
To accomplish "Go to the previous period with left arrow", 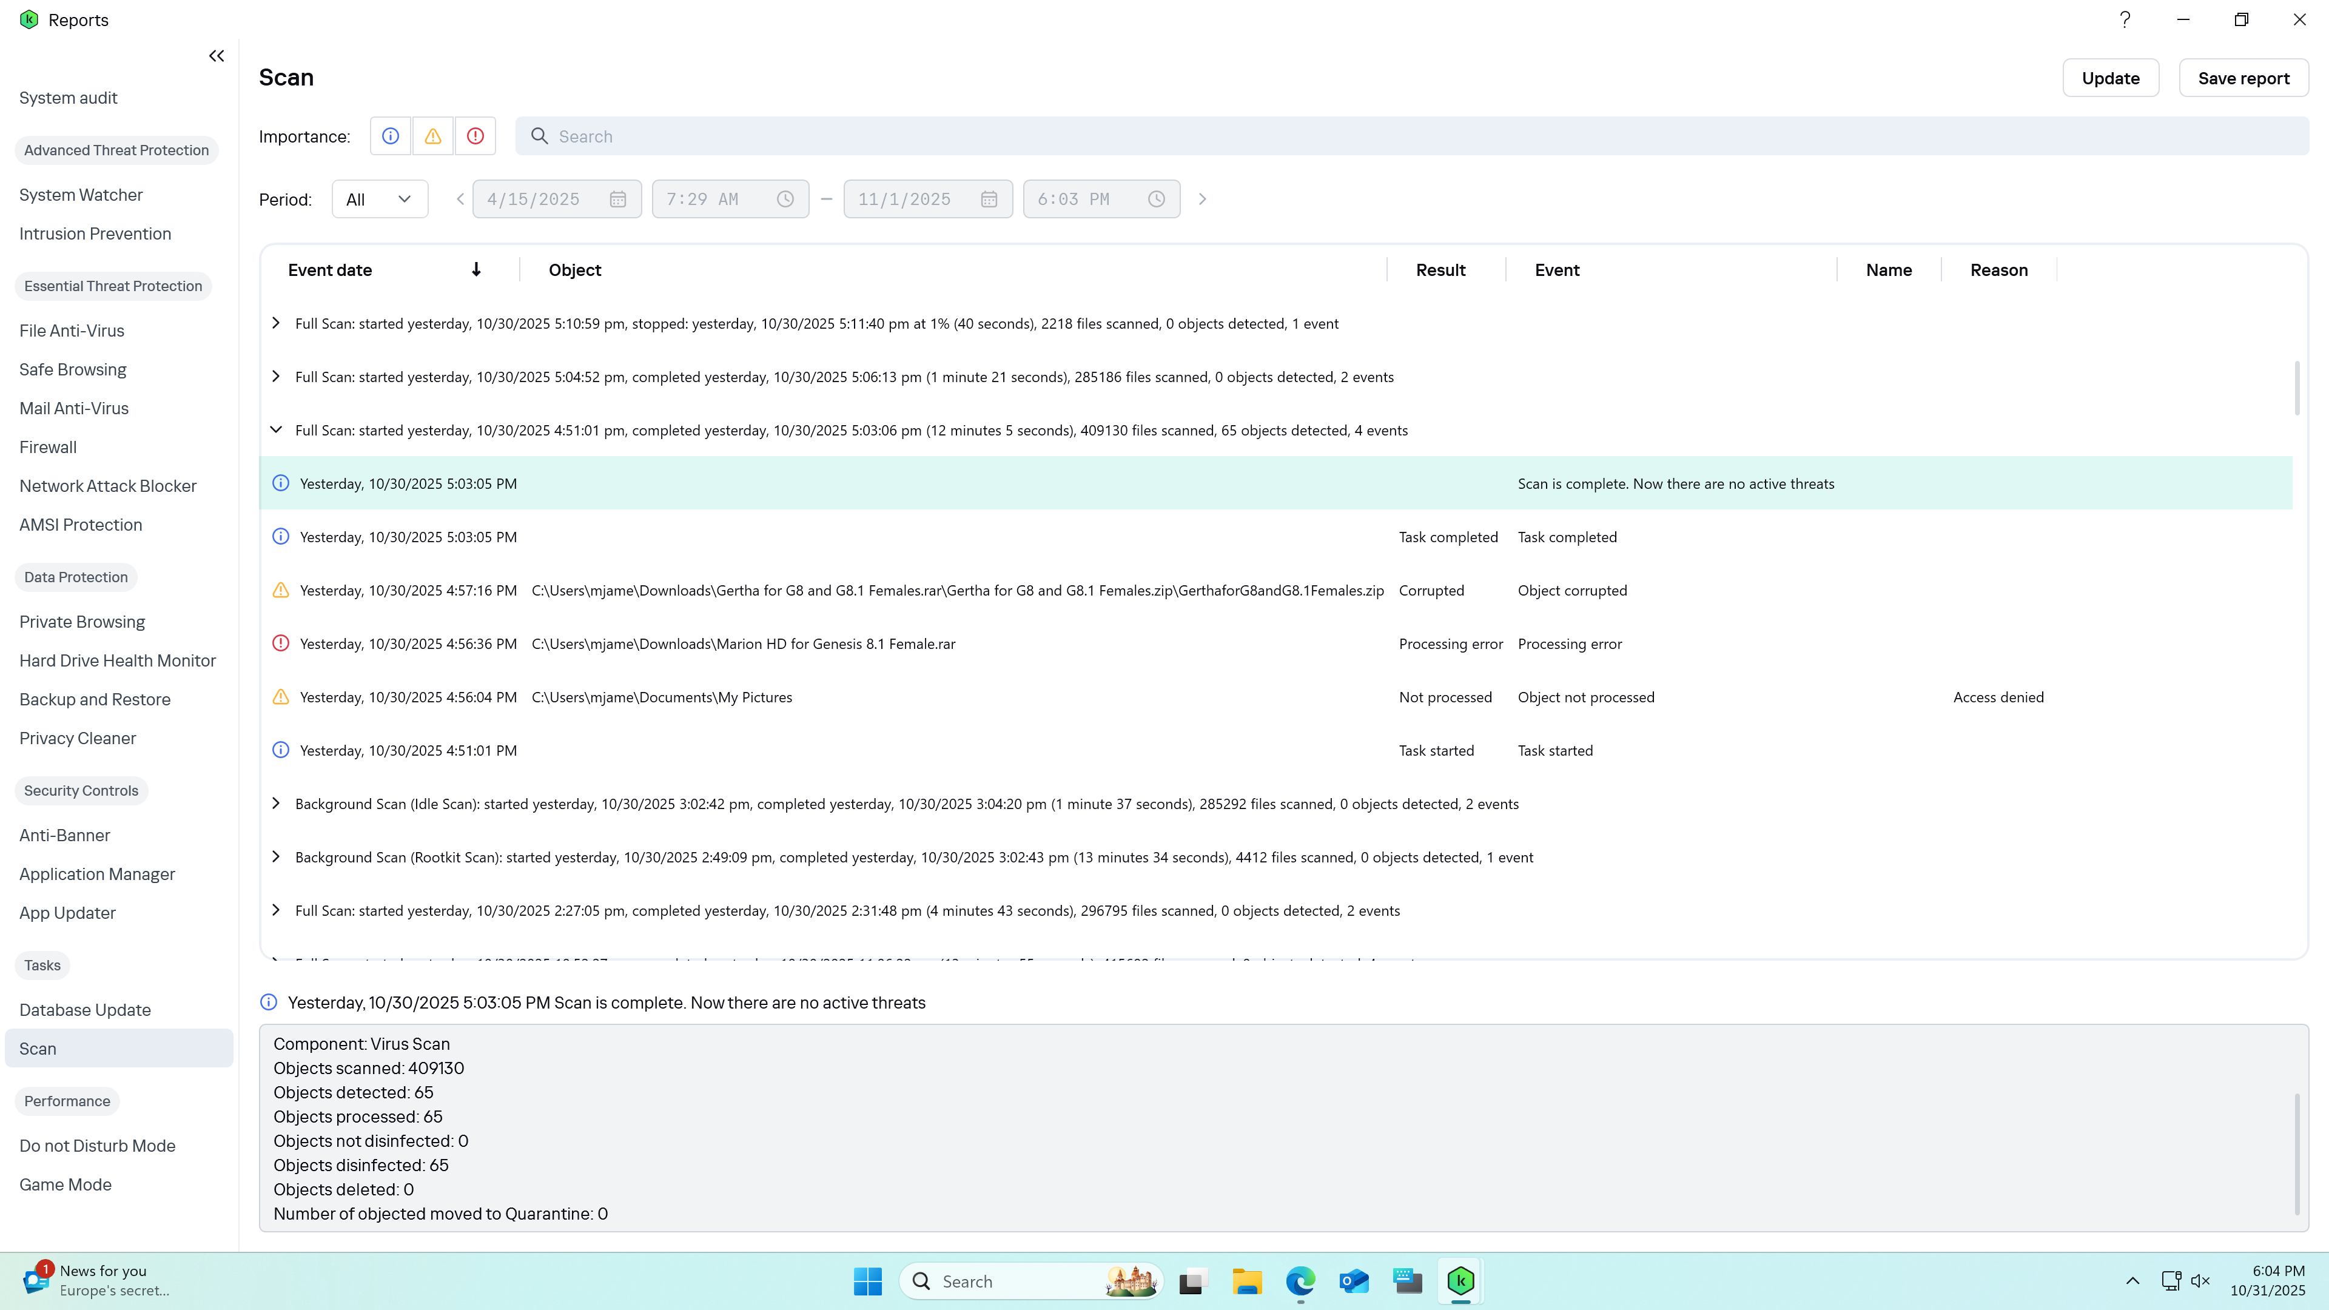I will click(x=460, y=199).
